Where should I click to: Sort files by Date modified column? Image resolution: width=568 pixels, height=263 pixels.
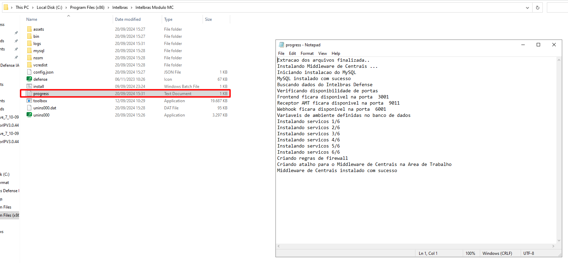click(128, 19)
